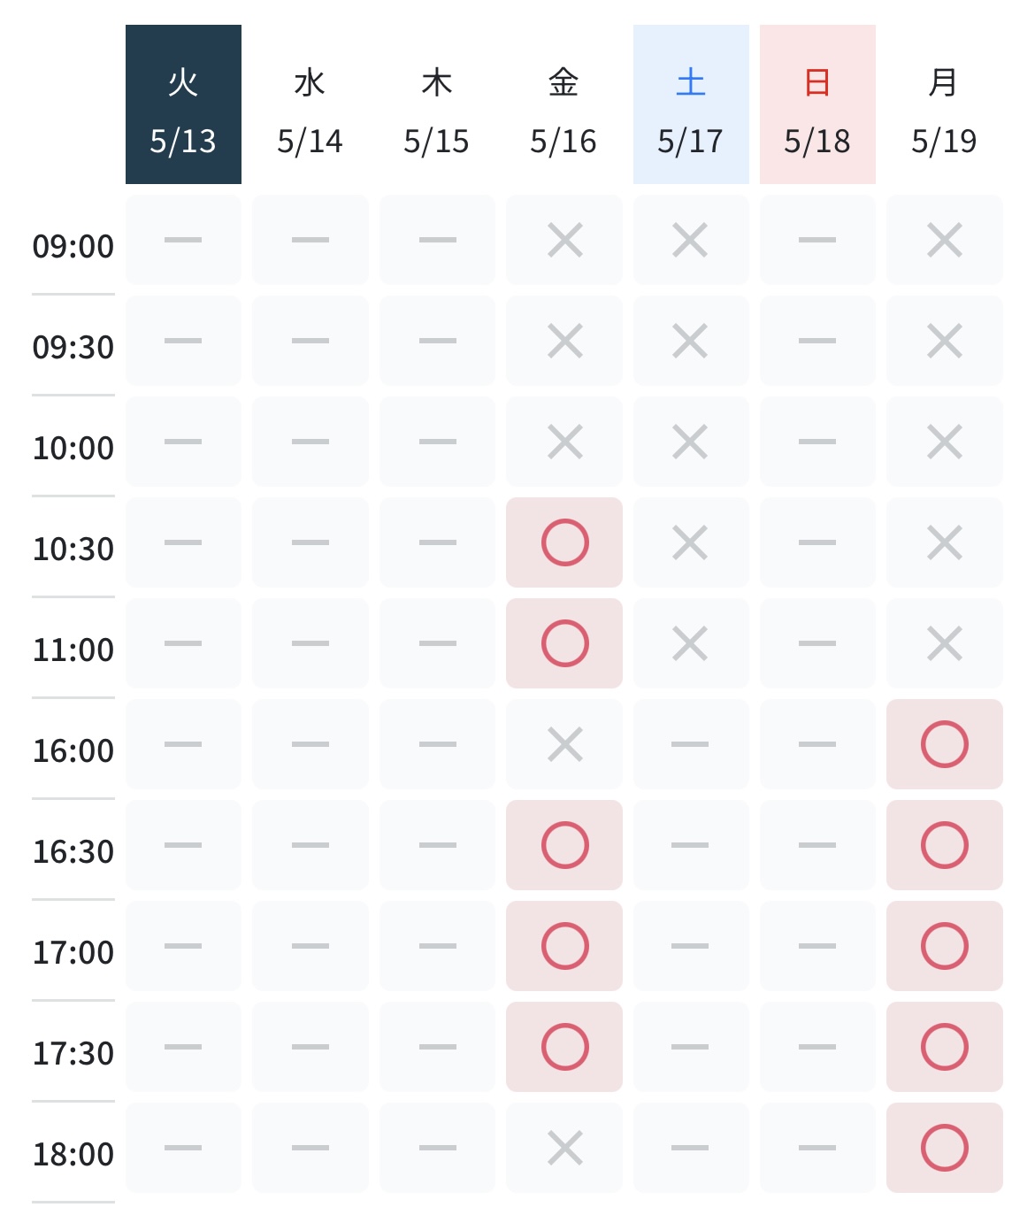The height and width of the screenshot is (1215, 1035).
Task: Click the dash cell for 5/13 at 09:00
Action: [x=183, y=240]
